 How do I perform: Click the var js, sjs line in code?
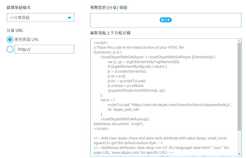pos(143,62)
